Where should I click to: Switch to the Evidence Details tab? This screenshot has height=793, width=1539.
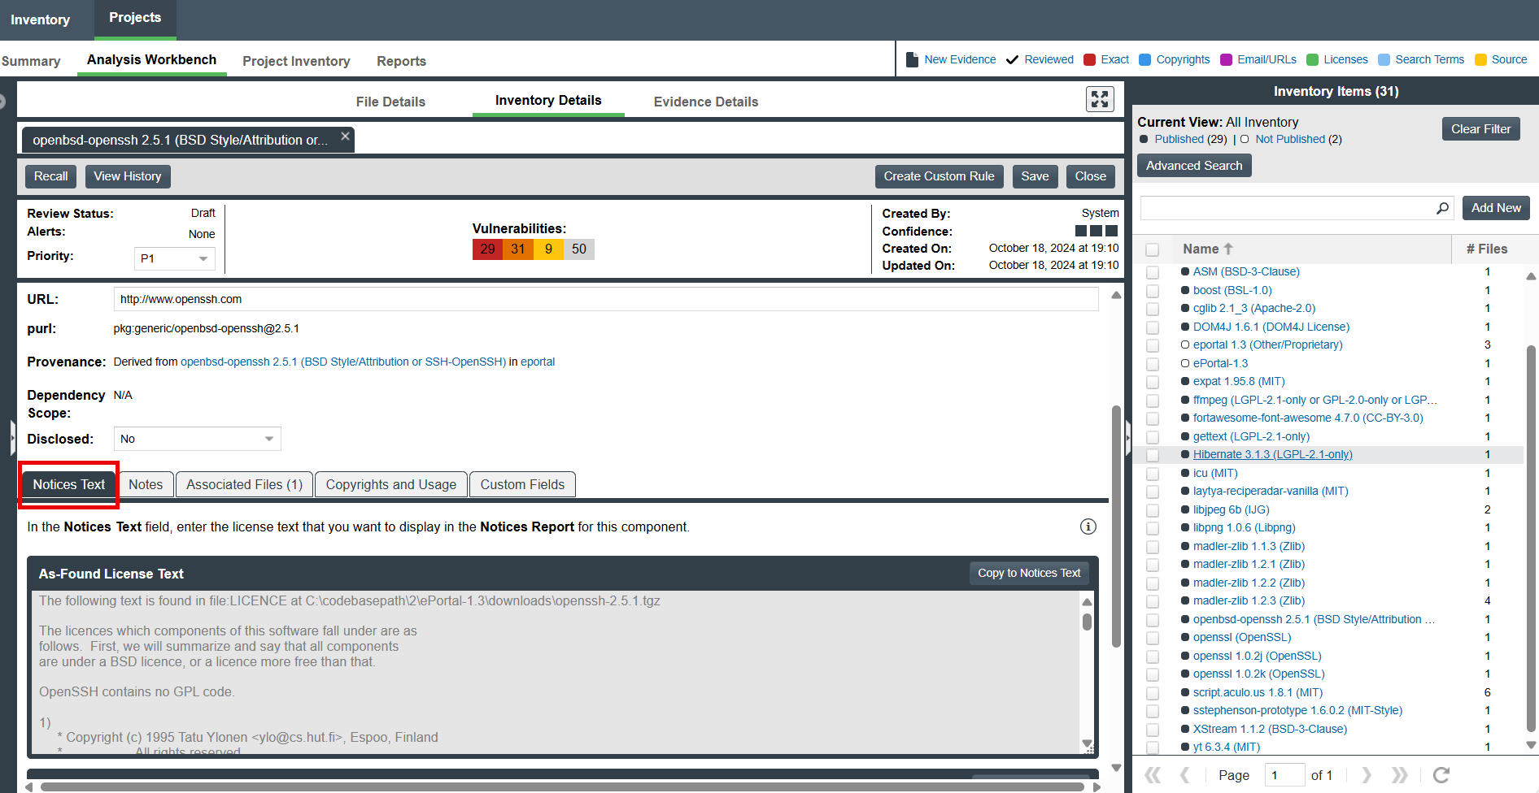tap(705, 102)
